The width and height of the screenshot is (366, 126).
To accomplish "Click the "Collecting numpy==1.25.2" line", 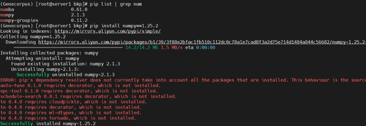I will click(33, 37).
